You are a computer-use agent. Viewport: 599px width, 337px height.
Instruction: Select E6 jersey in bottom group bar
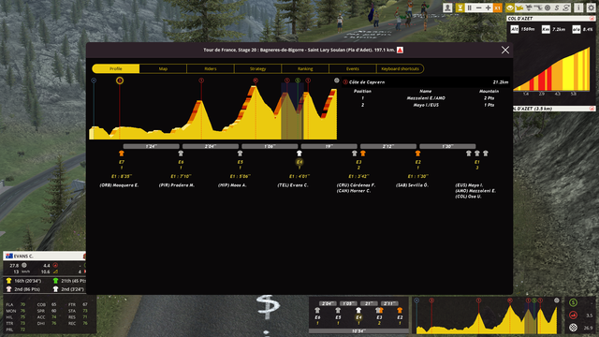click(x=317, y=310)
